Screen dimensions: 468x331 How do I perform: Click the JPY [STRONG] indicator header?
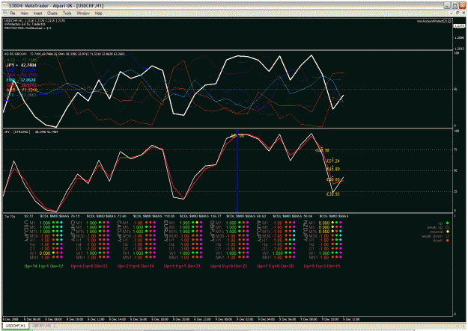coord(31,132)
